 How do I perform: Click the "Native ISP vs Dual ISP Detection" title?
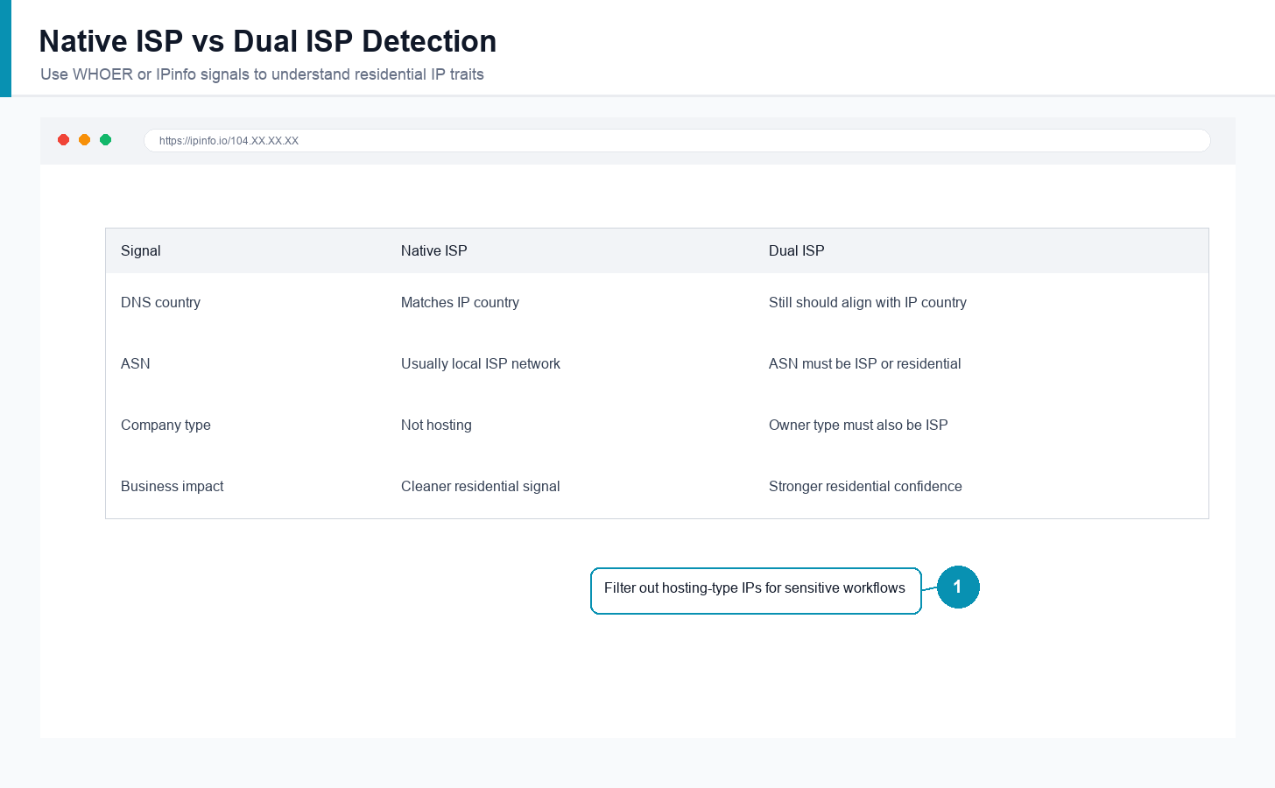[268, 41]
